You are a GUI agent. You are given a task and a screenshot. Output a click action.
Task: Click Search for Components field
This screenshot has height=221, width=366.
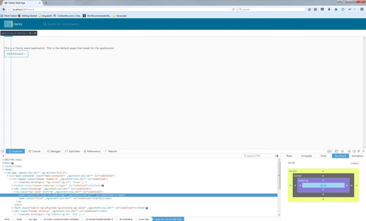pos(64,24)
